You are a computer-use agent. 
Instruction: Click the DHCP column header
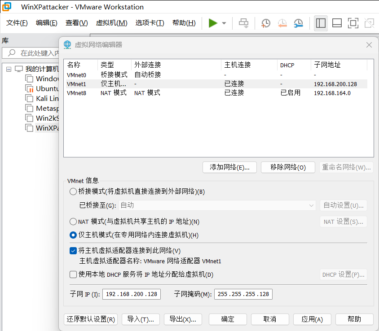pyautogui.click(x=294, y=65)
